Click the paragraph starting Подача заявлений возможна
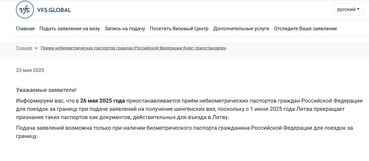Image resolution: width=369 pixels, height=161 pixels. tap(184, 132)
